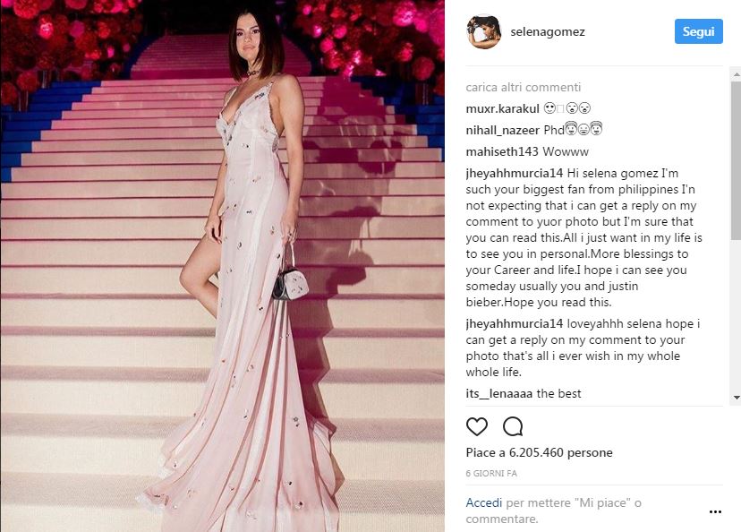Click the comments scrollbar thumb

coord(737,161)
